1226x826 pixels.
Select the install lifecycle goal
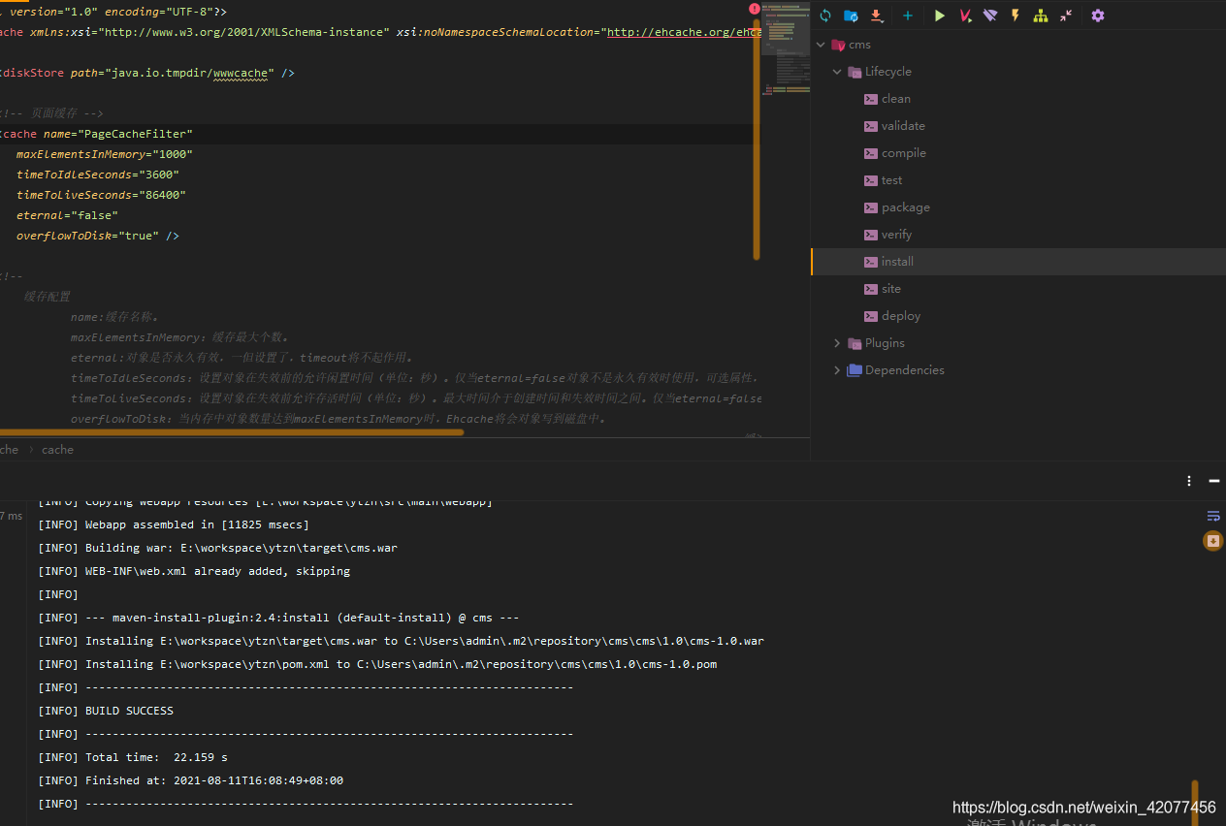[x=897, y=262]
